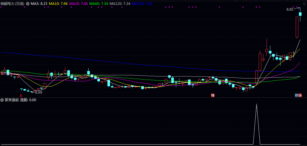This screenshot has width=307, height=146.
Task: Click the 6.99 low price label
Action: pyautogui.click(x=38, y=92)
